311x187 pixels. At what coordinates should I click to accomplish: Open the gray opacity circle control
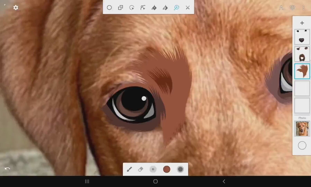[180, 169]
